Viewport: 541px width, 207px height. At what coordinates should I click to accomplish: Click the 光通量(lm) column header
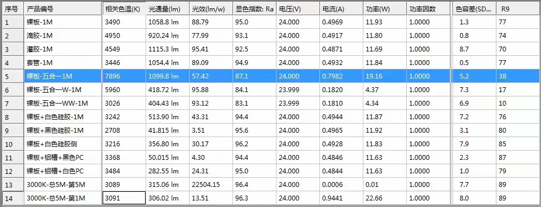pos(168,9)
